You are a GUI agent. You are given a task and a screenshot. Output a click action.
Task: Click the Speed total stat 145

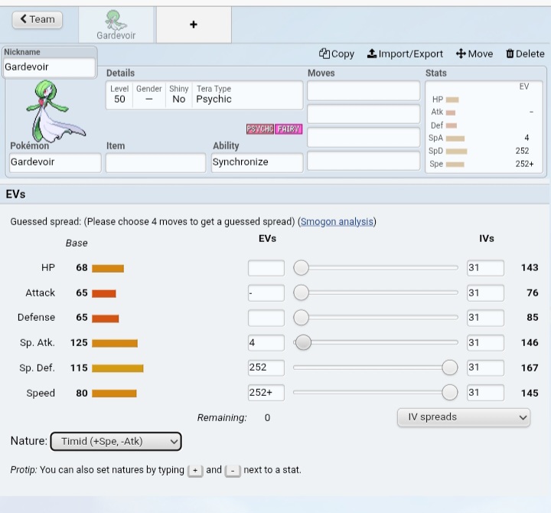pyautogui.click(x=530, y=393)
